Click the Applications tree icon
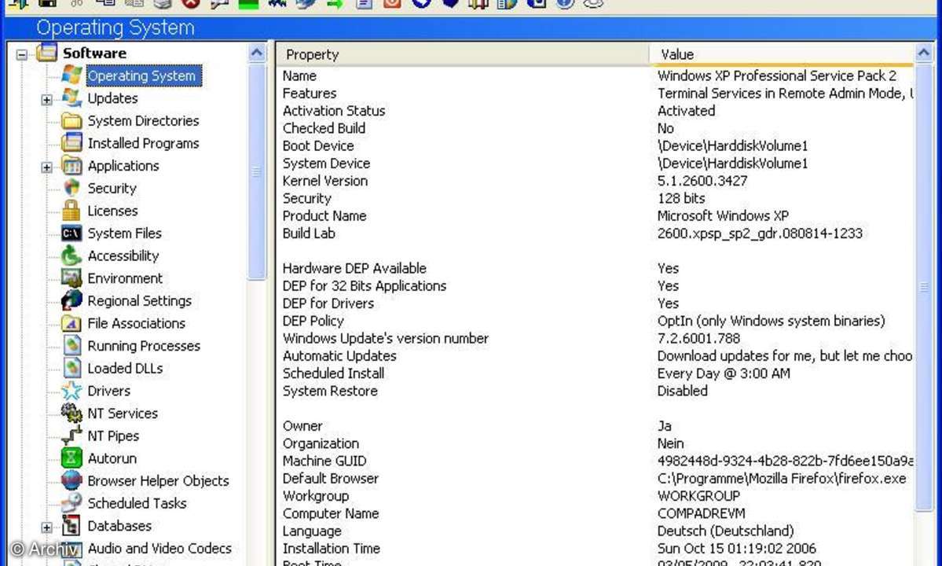Screen dimensions: 942x566 pos(71,165)
